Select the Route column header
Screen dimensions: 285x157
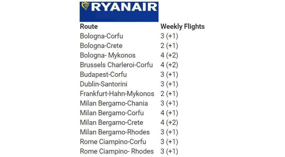coord(89,27)
